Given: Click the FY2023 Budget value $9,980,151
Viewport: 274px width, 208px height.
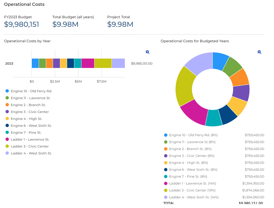Looking at the screenshot, I should click(x=22, y=24).
